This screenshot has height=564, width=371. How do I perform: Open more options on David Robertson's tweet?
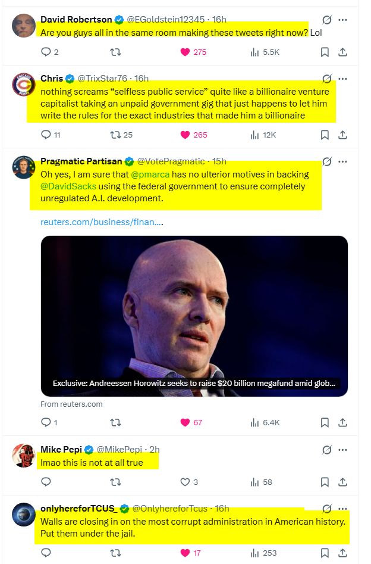[343, 20]
